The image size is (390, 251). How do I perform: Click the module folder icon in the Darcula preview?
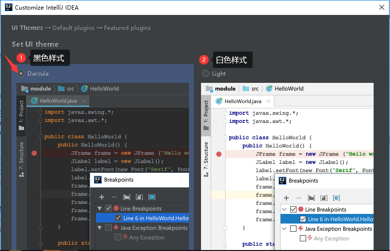pos(25,89)
